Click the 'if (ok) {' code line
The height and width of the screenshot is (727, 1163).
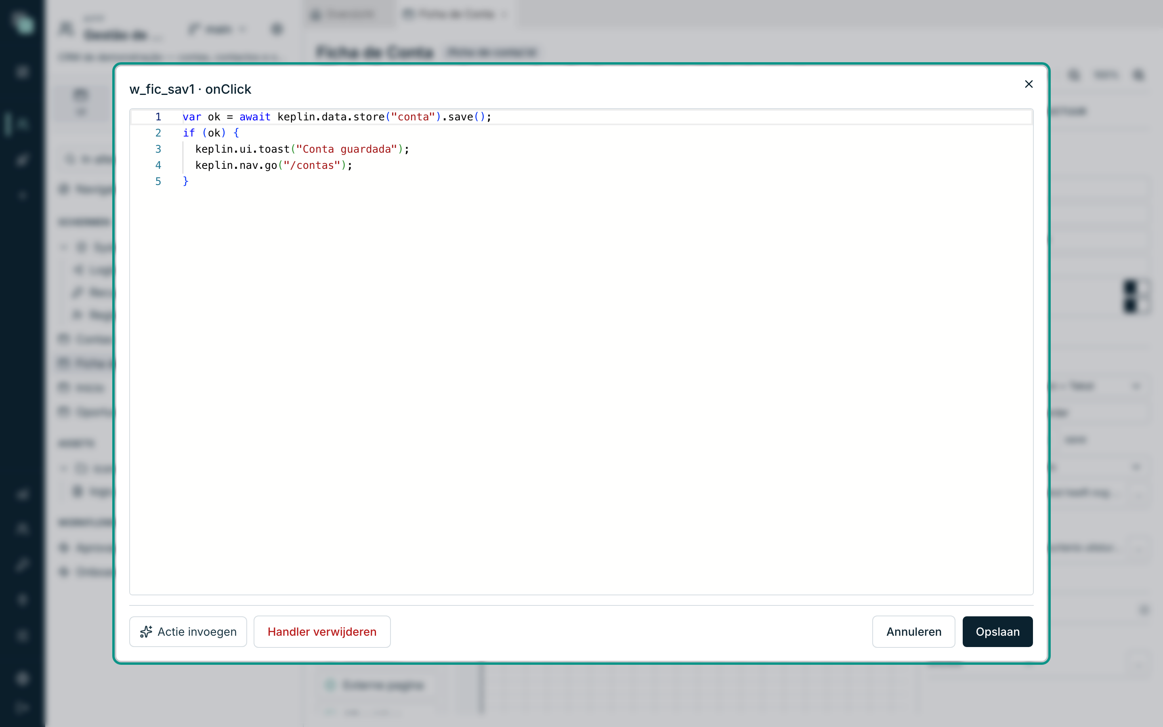click(x=210, y=133)
